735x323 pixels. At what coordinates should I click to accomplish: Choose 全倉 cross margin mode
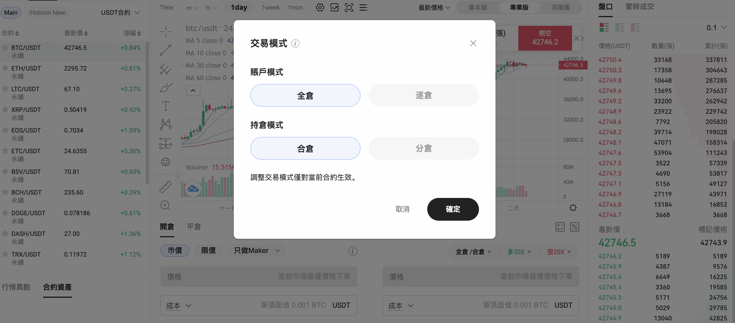(x=305, y=95)
